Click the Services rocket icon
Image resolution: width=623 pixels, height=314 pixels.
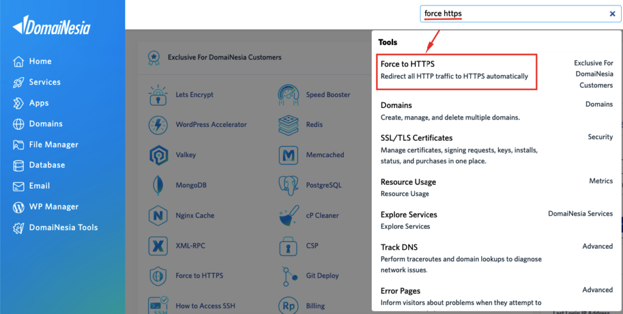pos(18,83)
